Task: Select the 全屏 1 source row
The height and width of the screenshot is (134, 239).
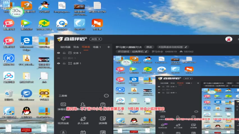Action: (x=83, y=63)
